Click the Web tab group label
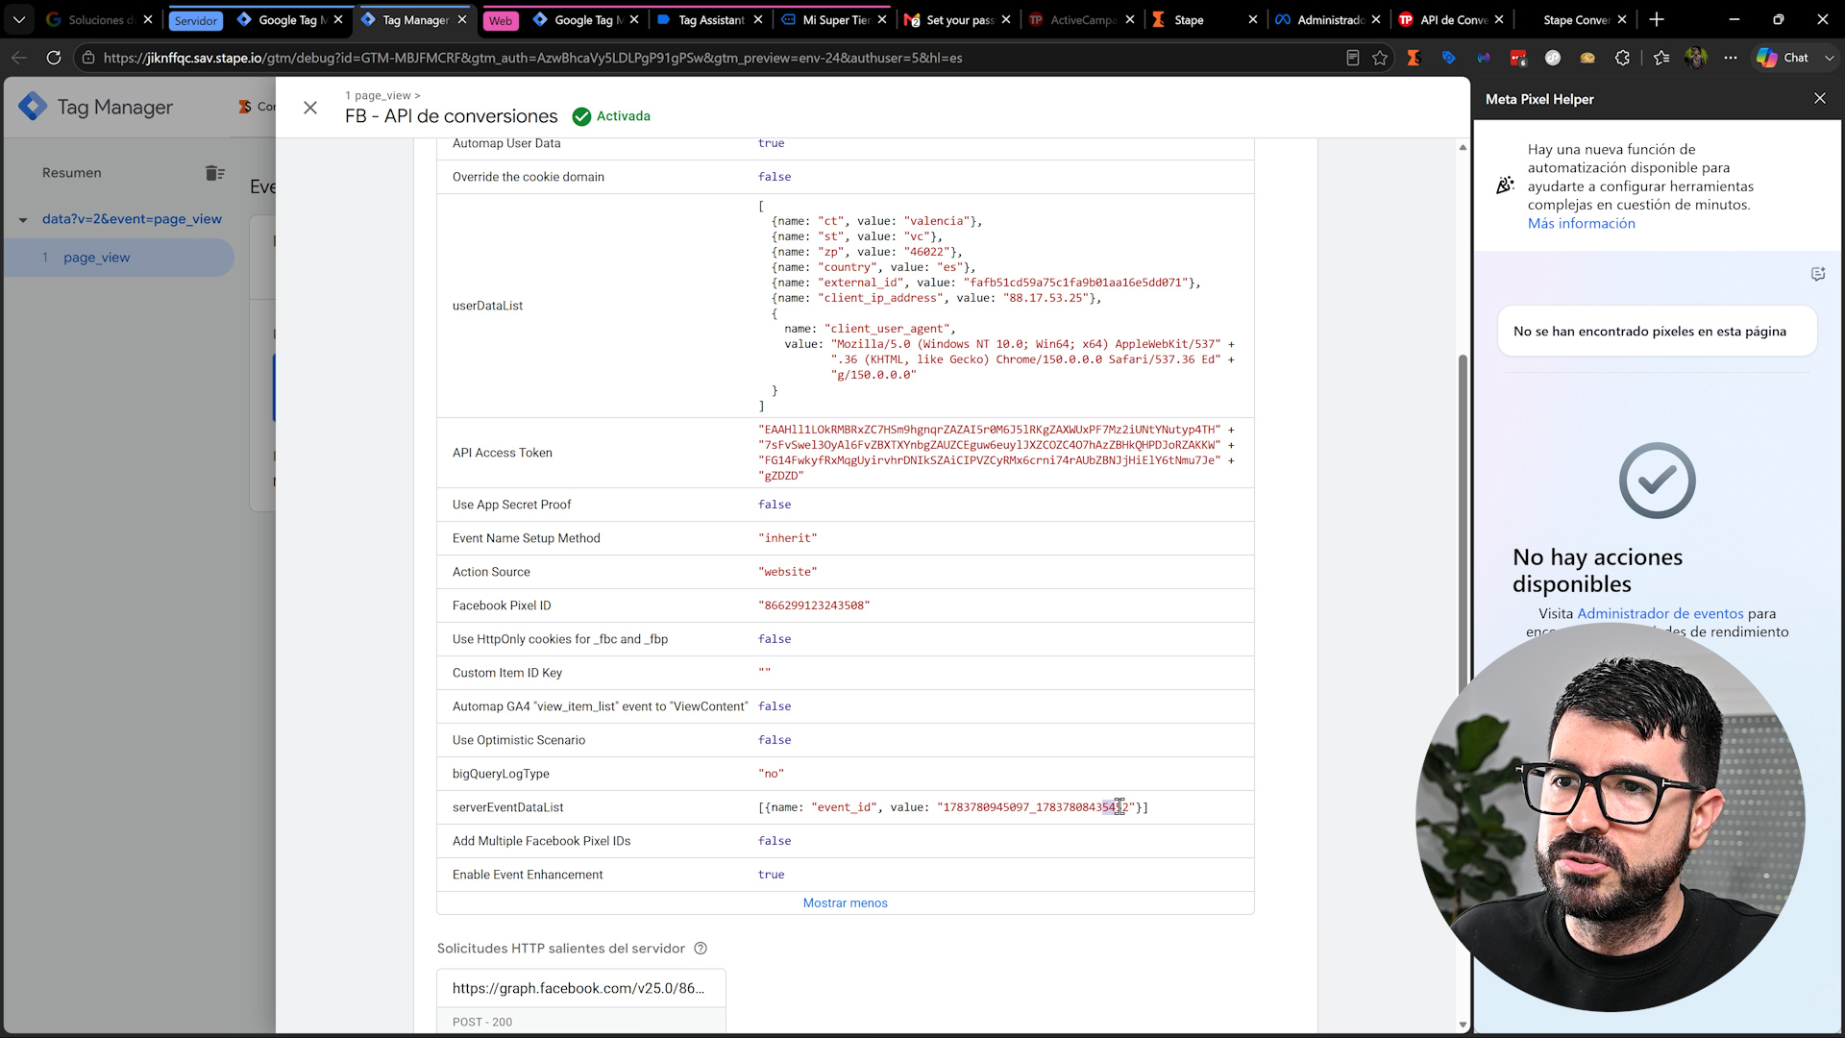 pyautogui.click(x=500, y=20)
